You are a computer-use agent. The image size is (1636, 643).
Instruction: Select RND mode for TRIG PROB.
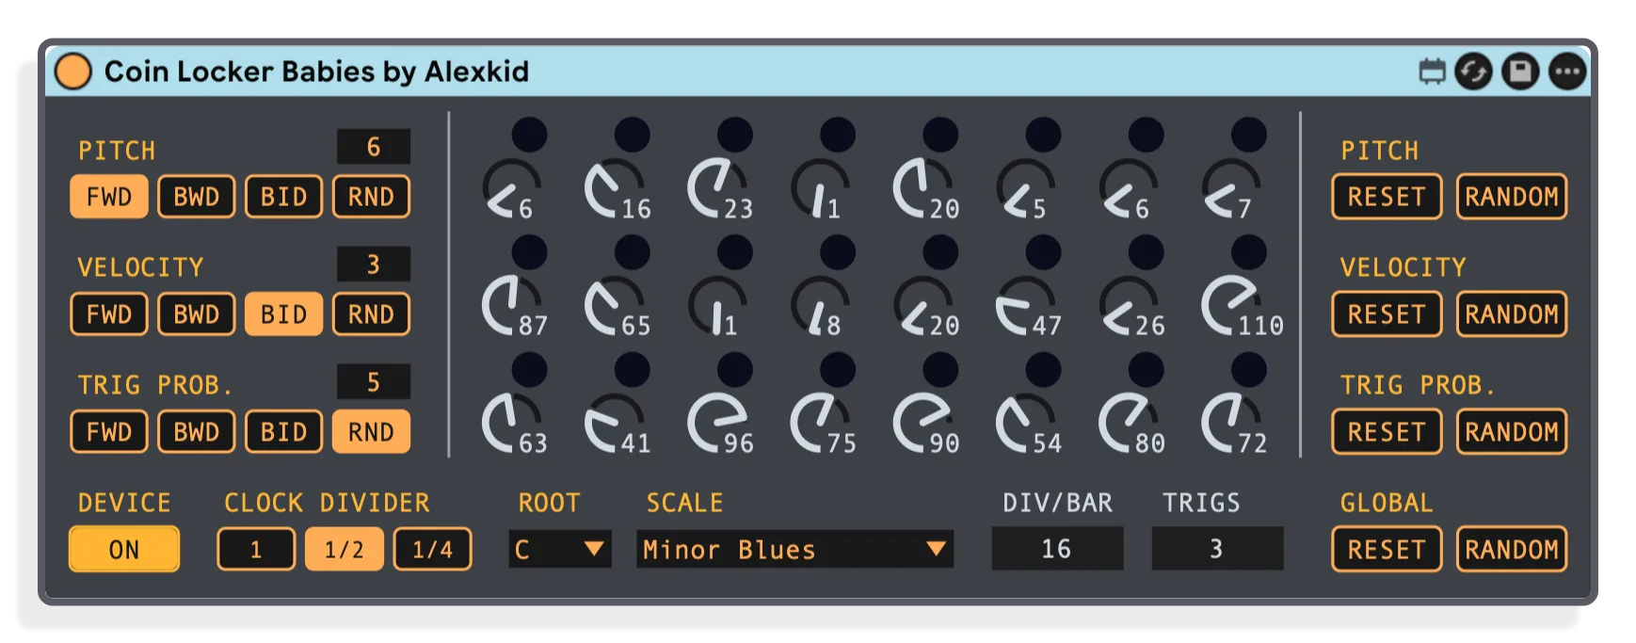point(371,432)
